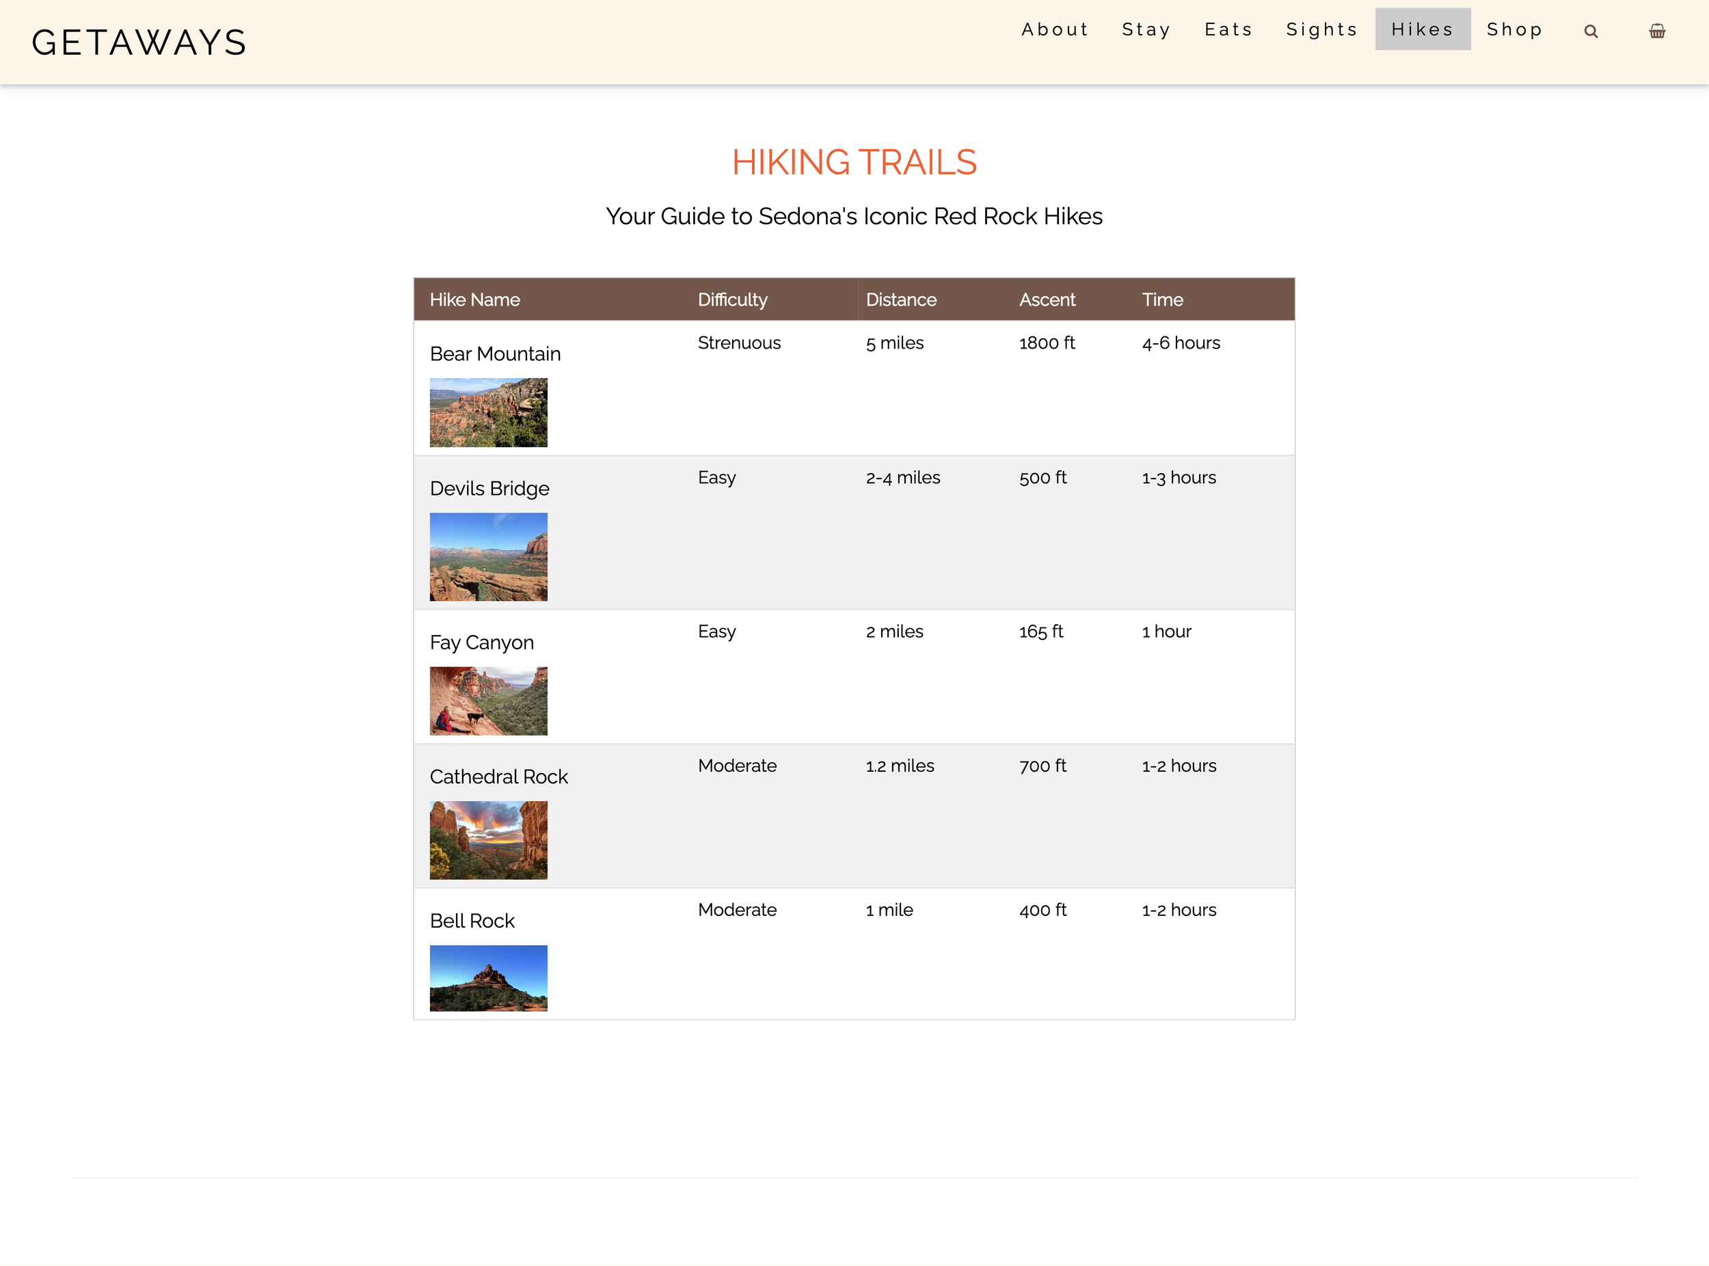Click the shopping cart icon
This screenshot has height=1266, width=1709.
pyautogui.click(x=1657, y=31)
